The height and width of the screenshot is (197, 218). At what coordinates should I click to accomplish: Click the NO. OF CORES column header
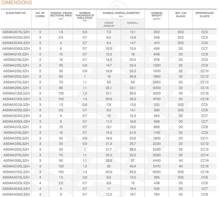pyautogui.click(x=40, y=14)
